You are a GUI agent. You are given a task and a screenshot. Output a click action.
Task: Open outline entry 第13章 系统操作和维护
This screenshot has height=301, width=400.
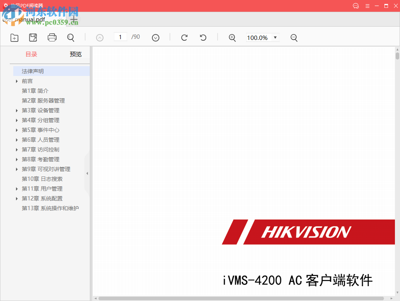coord(50,208)
